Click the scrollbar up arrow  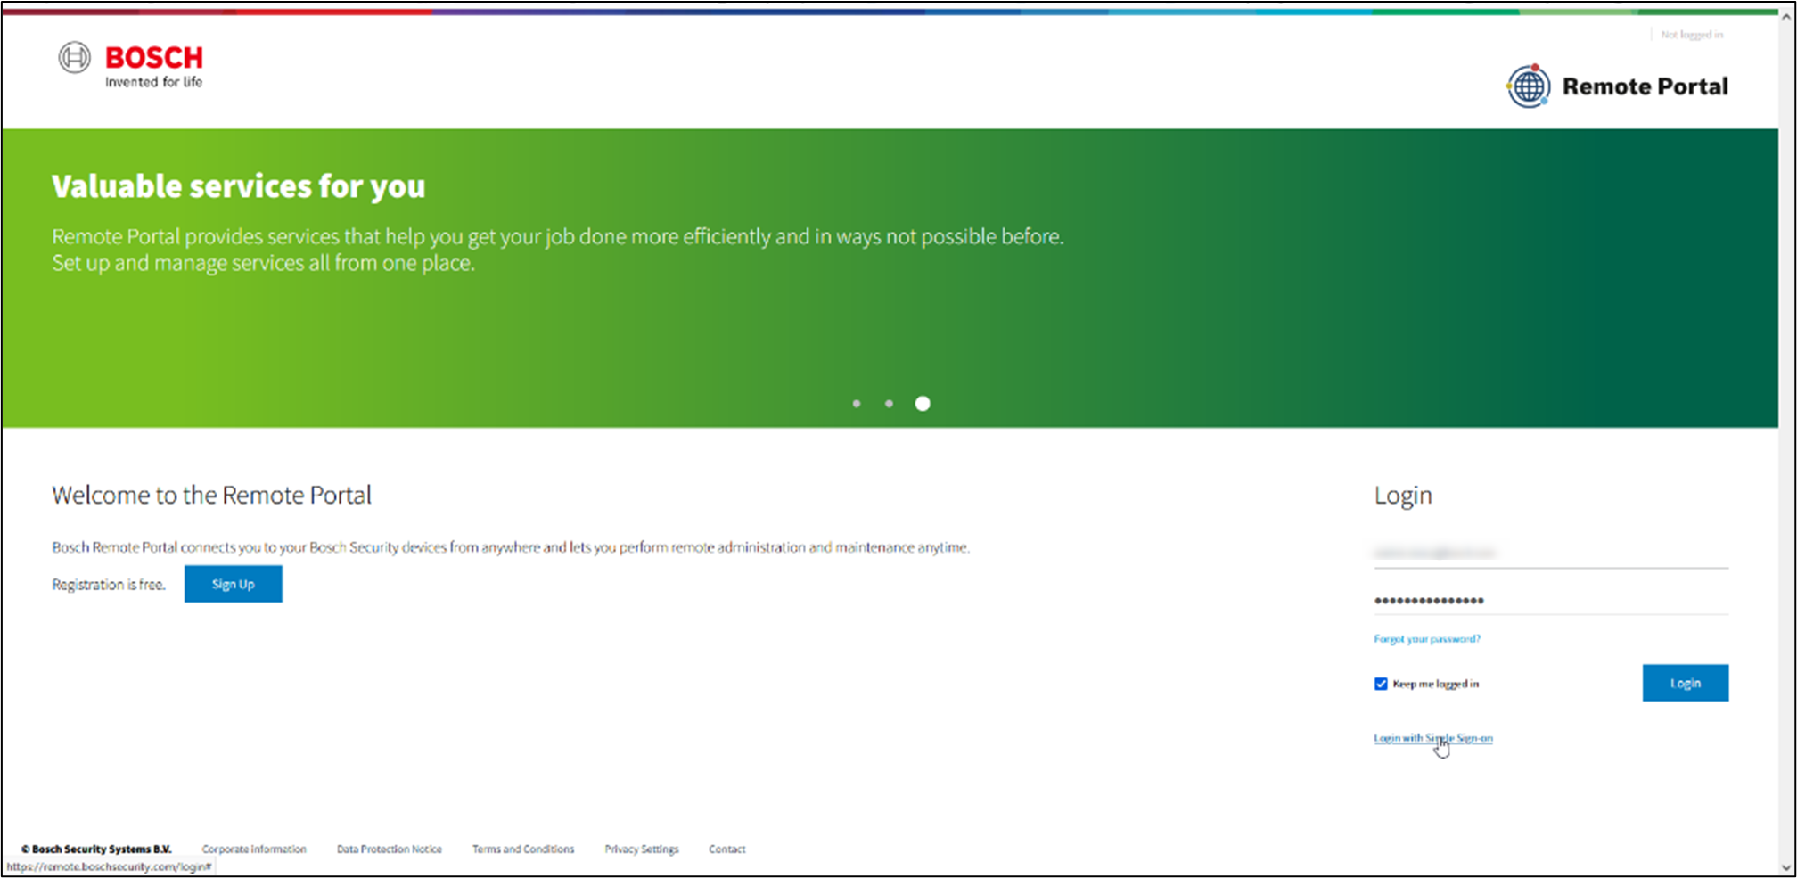(1786, 17)
